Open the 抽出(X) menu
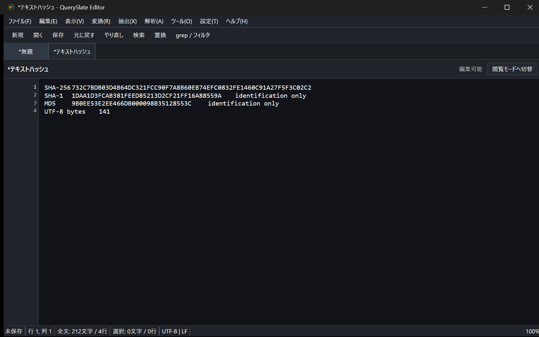This screenshot has width=539, height=337. (127, 21)
